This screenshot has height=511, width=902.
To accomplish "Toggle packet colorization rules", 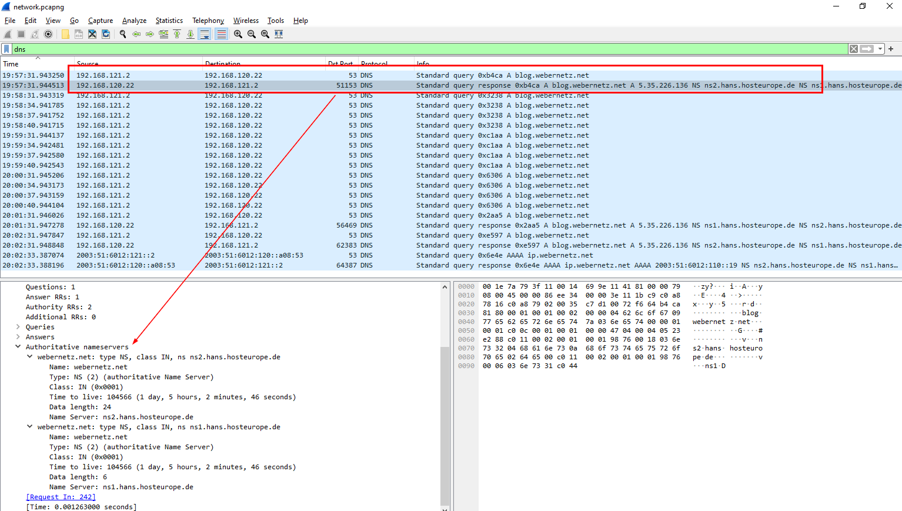I will pos(221,34).
